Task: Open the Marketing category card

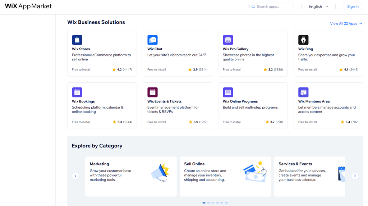Action: tap(131, 177)
